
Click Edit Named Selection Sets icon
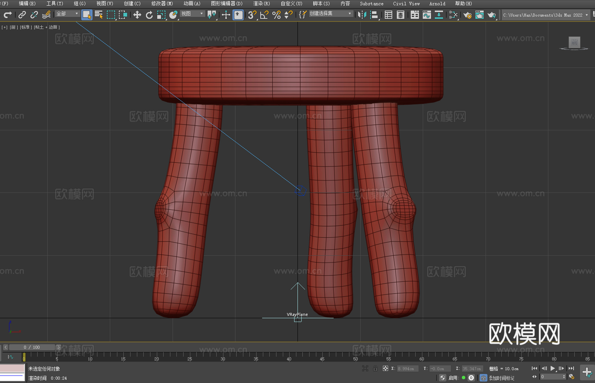[x=302, y=15]
